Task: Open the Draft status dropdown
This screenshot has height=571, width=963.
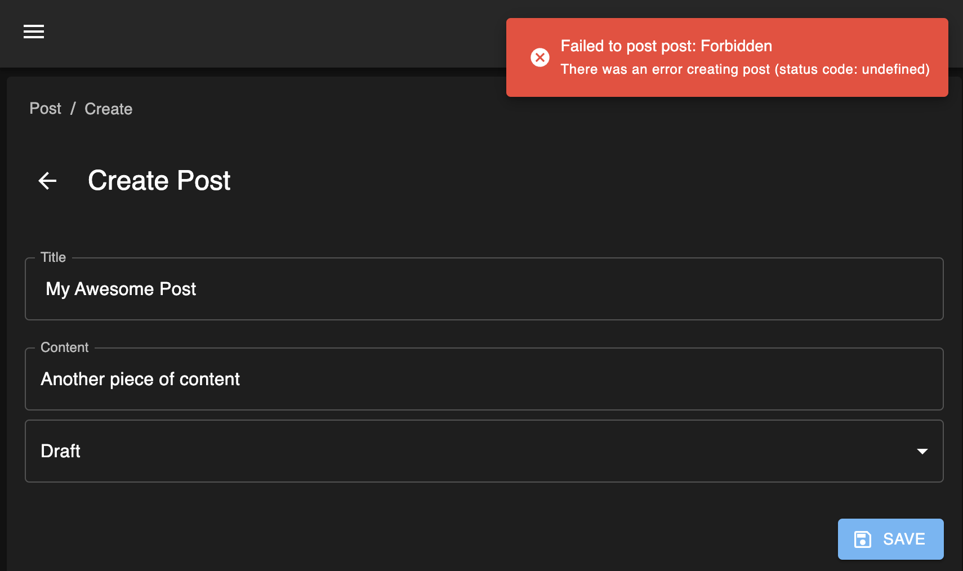Action: tap(483, 451)
